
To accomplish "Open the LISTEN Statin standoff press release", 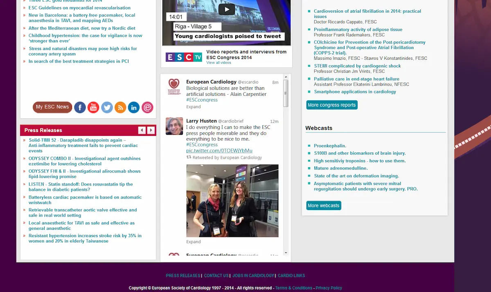I will tap(81, 187).
